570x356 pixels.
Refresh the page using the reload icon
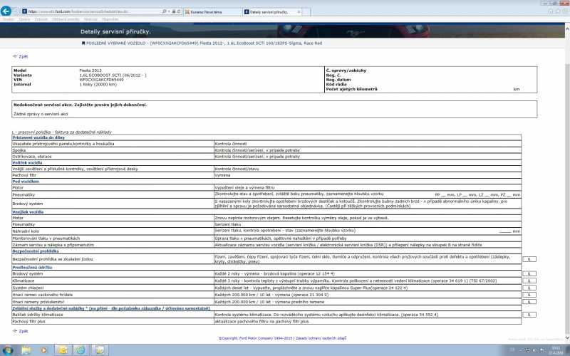coord(179,11)
